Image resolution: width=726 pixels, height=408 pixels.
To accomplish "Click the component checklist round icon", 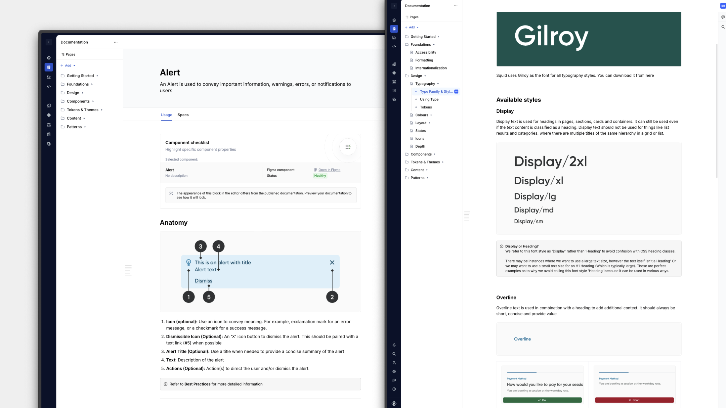I will pos(348,147).
